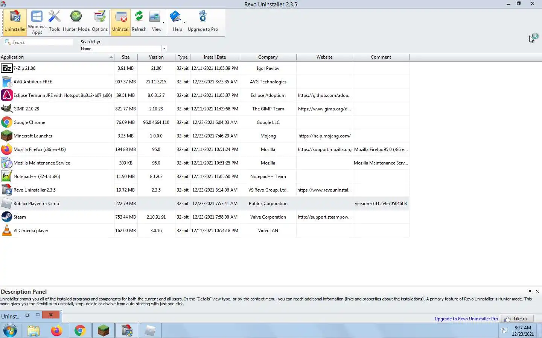Click '907.37 MB' size cell
Viewport: 542px width, 338px height.
[125, 82]
